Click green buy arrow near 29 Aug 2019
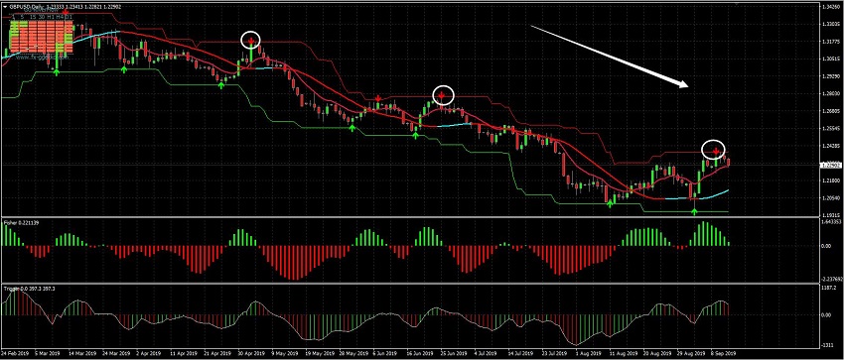Screen dimensions: 844x360 pyautogui.click(x=694, y=211)
